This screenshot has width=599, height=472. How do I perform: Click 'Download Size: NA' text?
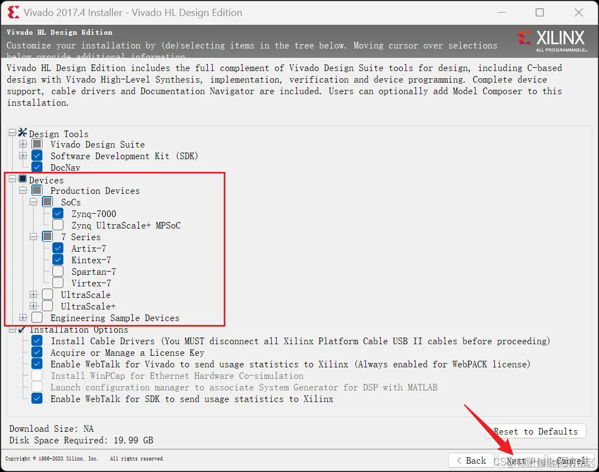point(51,428)
